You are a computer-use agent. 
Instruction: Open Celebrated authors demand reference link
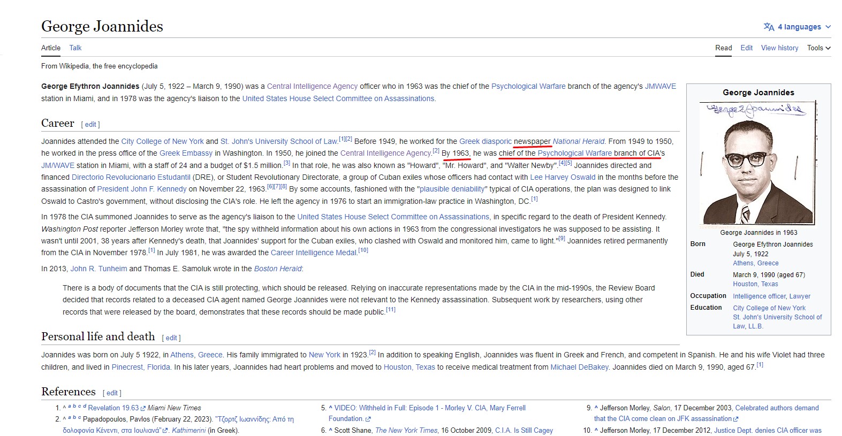tap(707, 413)
